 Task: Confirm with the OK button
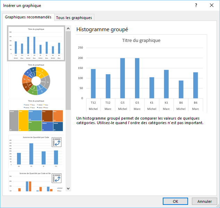(175, 201)
